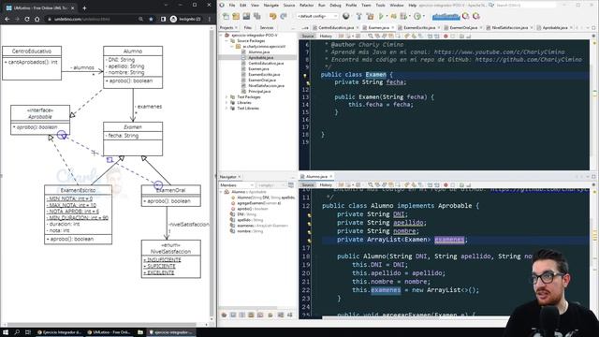Click the ExamenOral class box in diagram
Viewport: 599px width, 337px height.
pos(170,196)
